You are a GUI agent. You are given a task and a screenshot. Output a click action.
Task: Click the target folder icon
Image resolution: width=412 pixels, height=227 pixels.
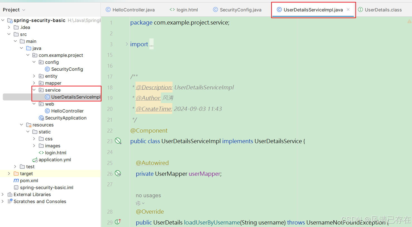tap(16, 174)
